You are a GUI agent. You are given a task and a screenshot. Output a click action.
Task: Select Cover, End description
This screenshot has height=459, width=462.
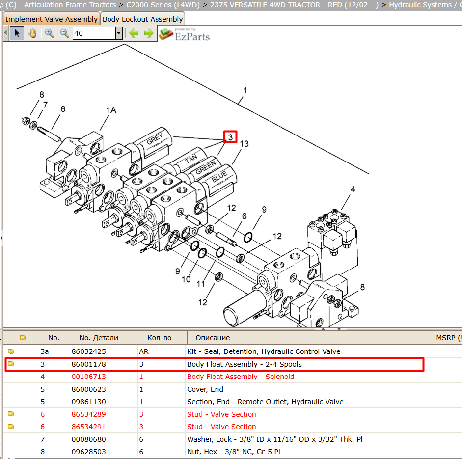[205, 389]
